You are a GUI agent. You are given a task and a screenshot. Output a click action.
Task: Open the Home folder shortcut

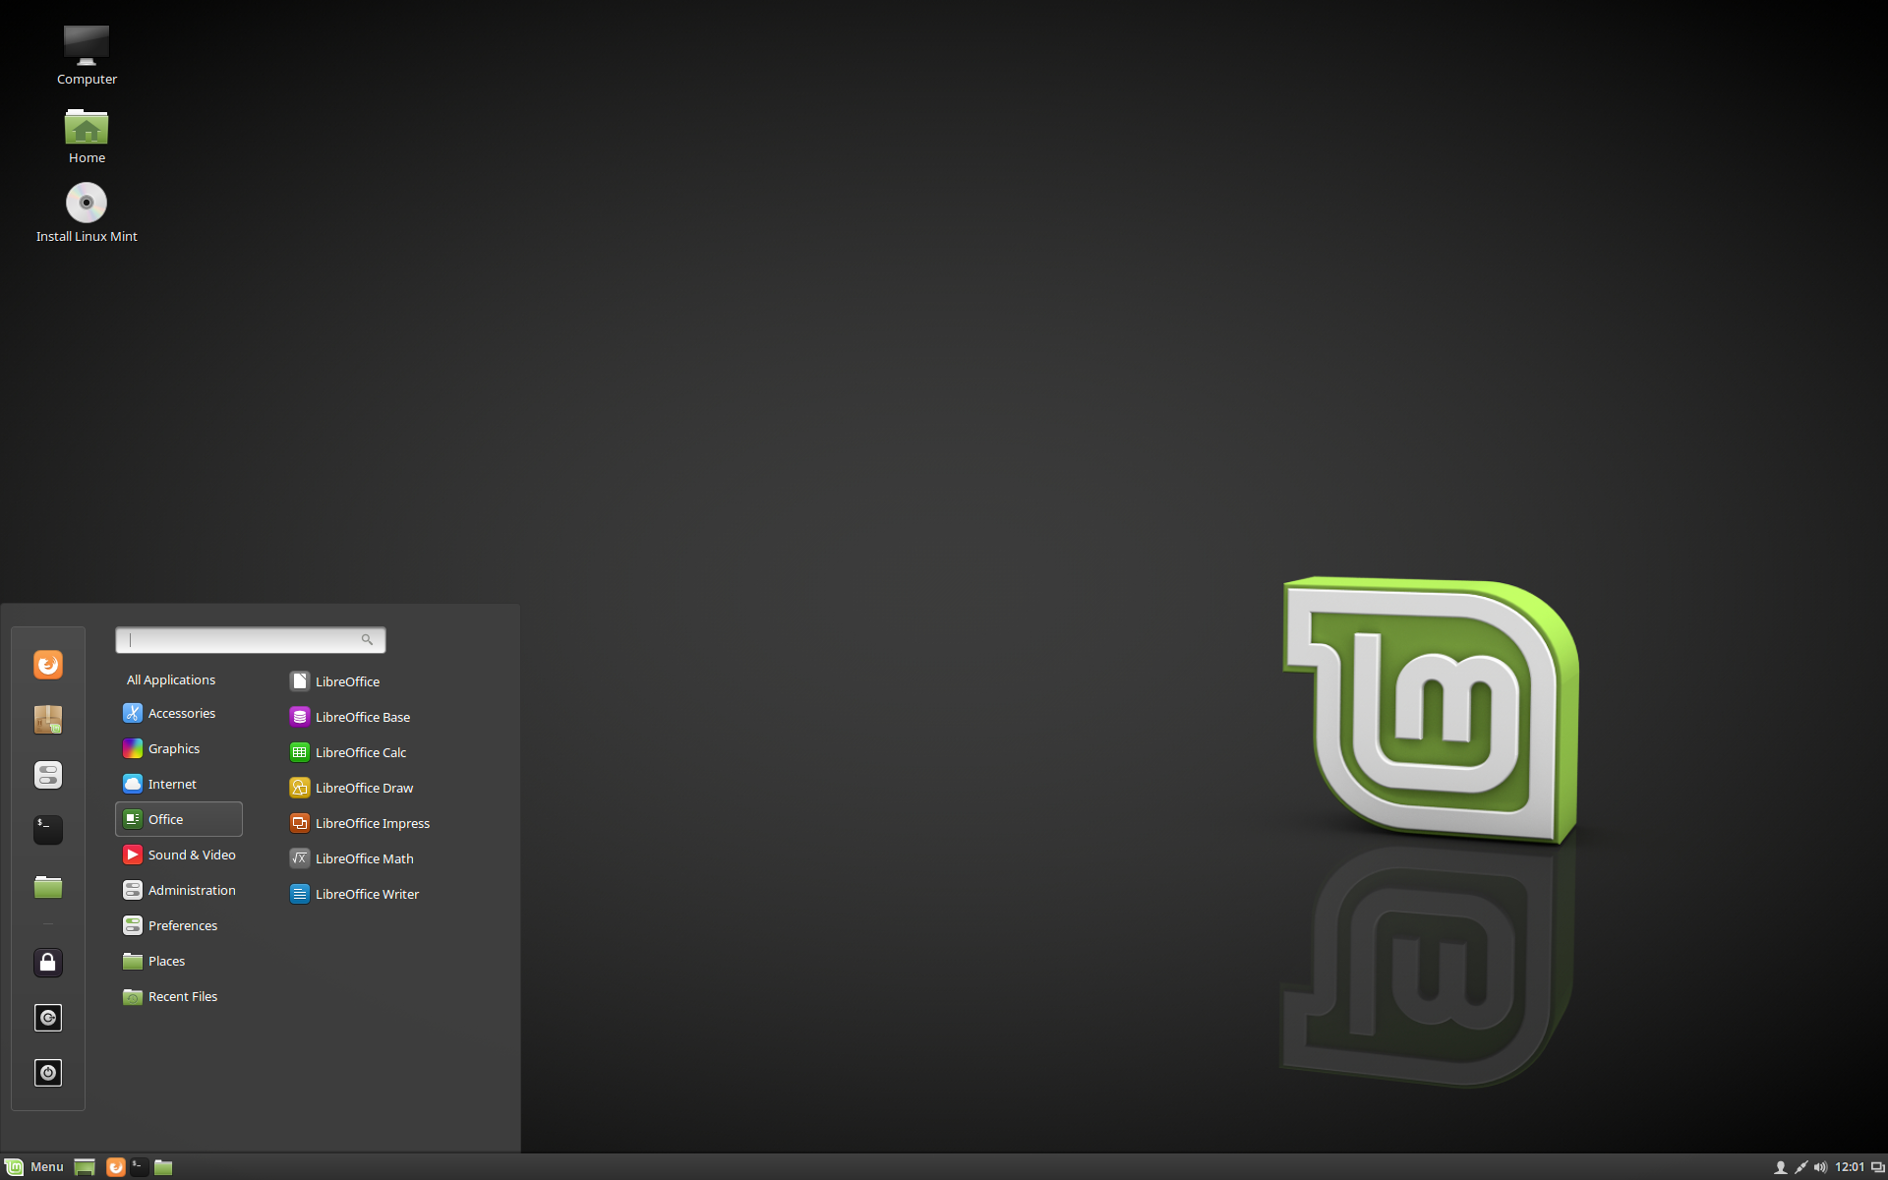pyautogui.click(x=86, y=131)
